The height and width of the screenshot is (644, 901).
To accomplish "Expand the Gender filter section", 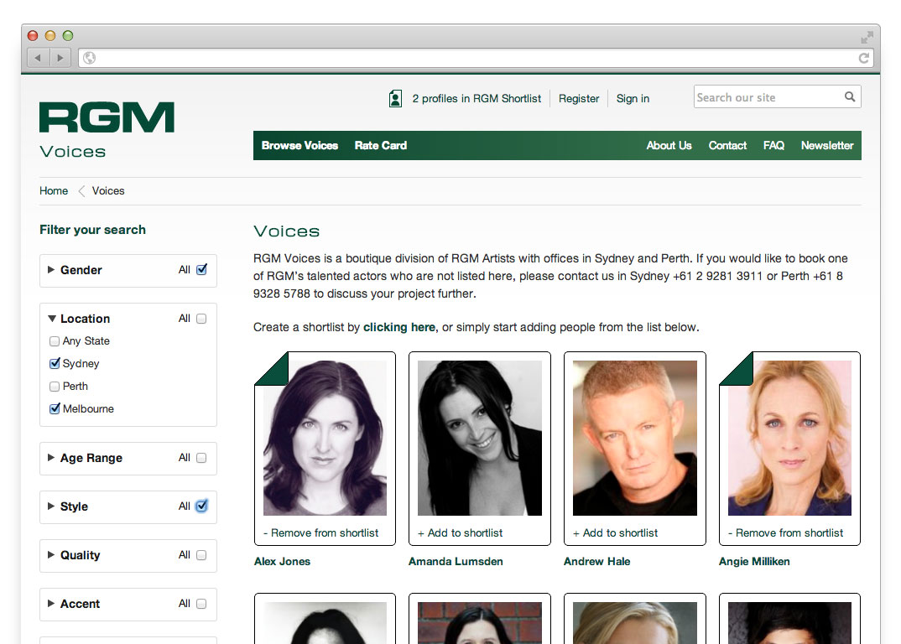I will (52, 270).
